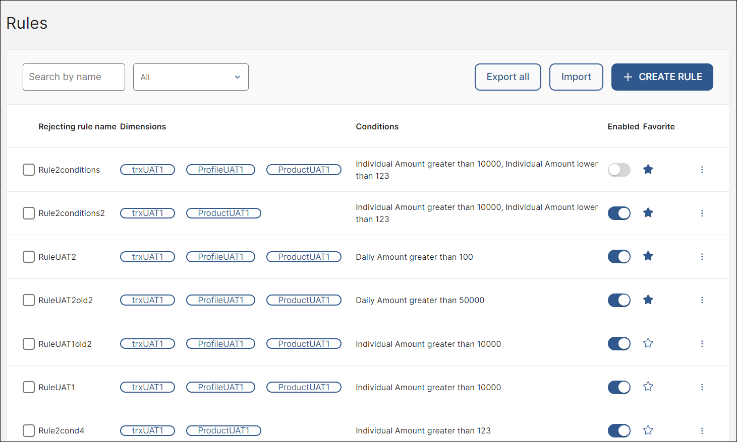Select the Rule2conditions2 row checkbox
The width and height of the screenshot is (737, 442).
(x=29, y=213)
